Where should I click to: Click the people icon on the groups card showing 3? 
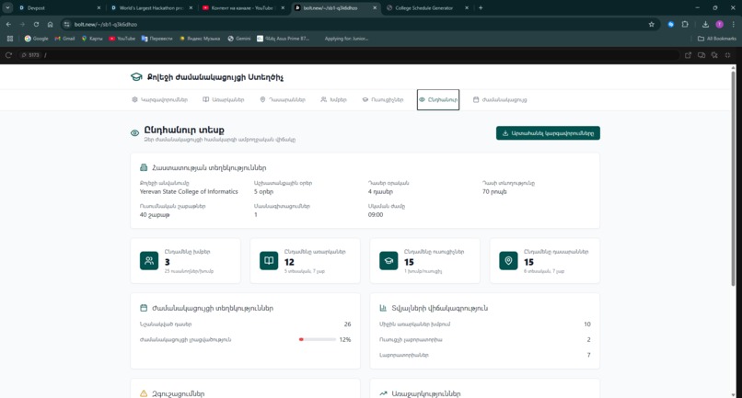(149, 260)
